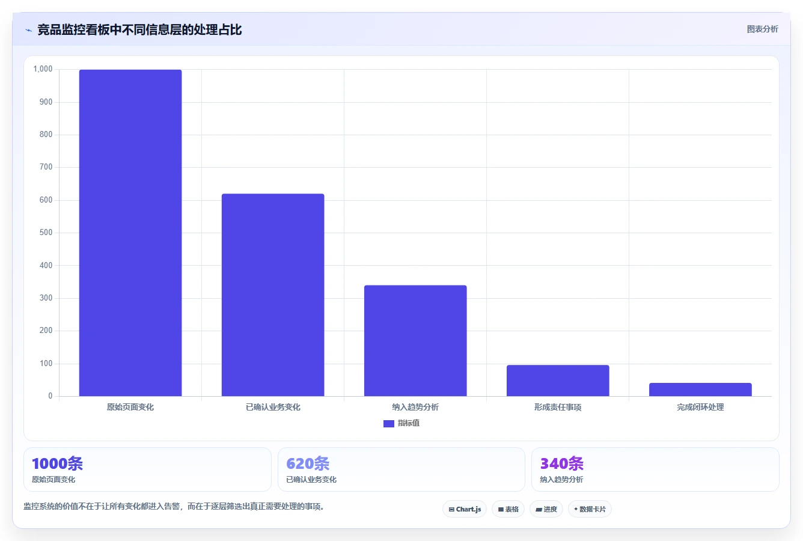The image size is (803, 541).
Task: Click the 500 y-axis tick label
Action: tap(46, 233)
